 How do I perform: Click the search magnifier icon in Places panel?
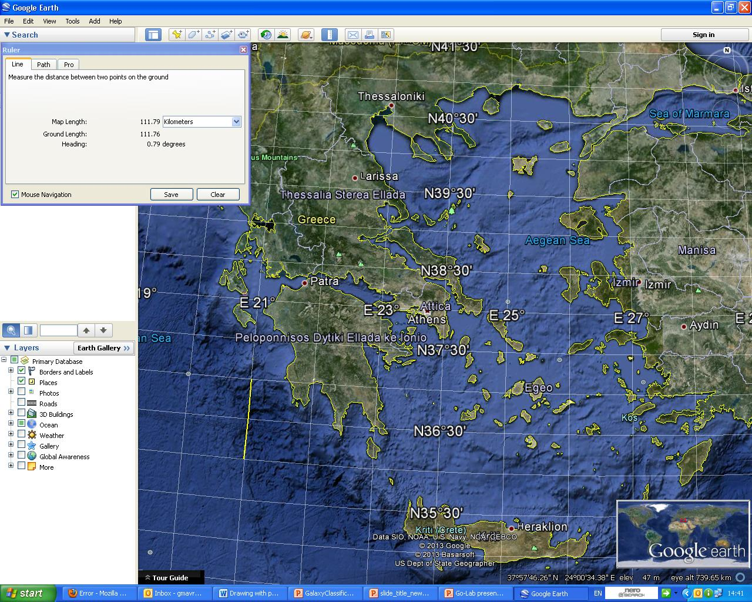point(11,330)
